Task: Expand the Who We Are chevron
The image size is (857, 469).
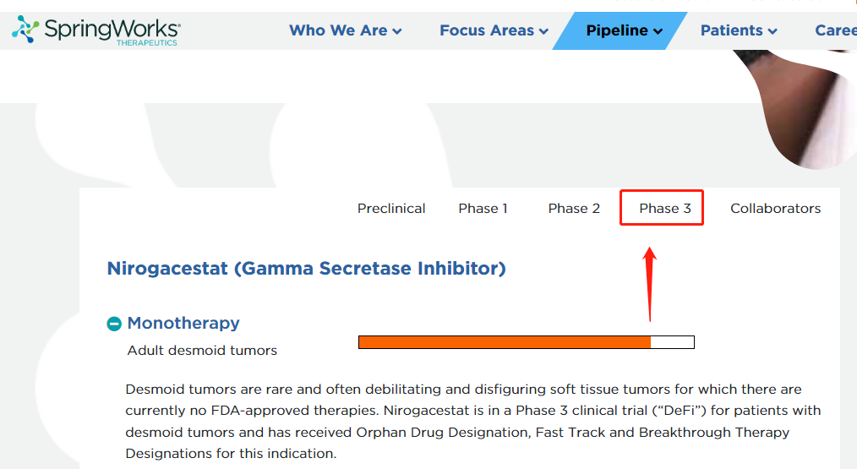Action: pyautogui.click(x=396, y=32)
